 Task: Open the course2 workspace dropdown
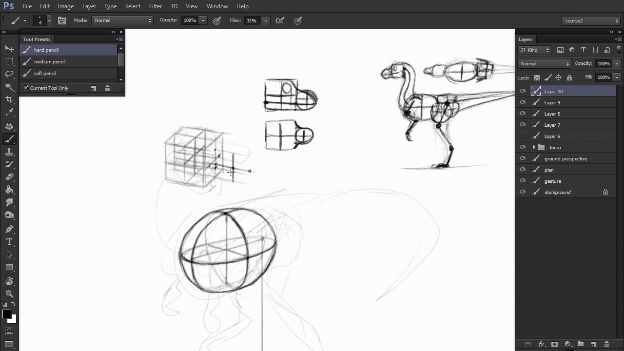pos(591,21)
